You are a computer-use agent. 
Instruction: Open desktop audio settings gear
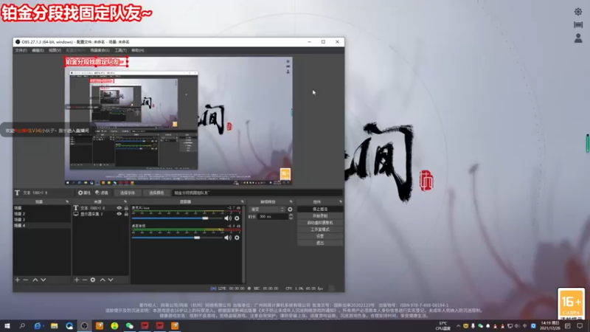[237, 238]
